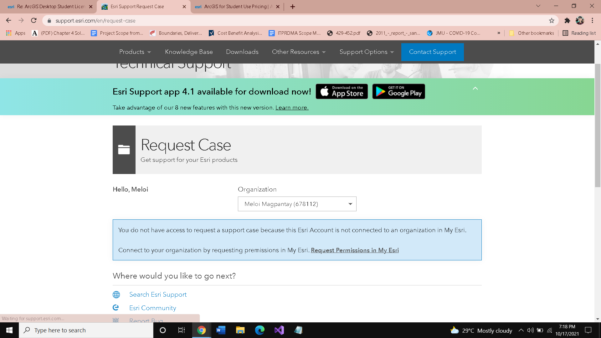
Task: Click the Download on the App Store badge
Action: tap(342, 91)
